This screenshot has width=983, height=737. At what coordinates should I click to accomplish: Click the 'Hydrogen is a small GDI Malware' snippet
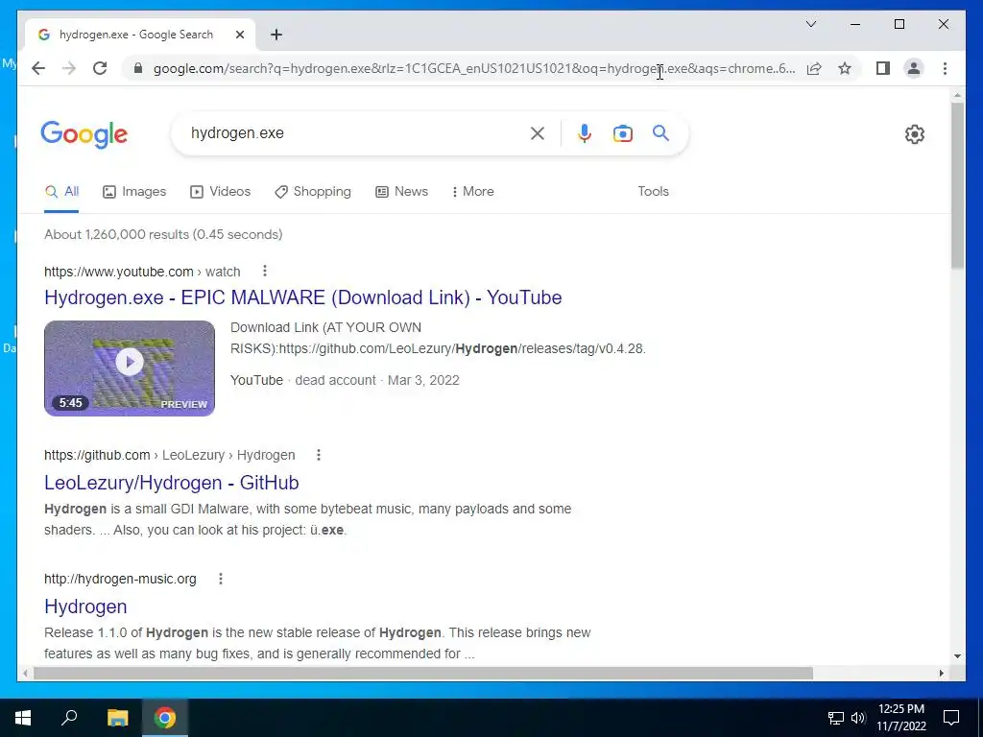click(x=307, y=519)
